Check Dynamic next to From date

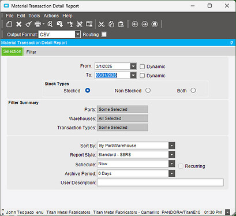[x=142, y=66]
